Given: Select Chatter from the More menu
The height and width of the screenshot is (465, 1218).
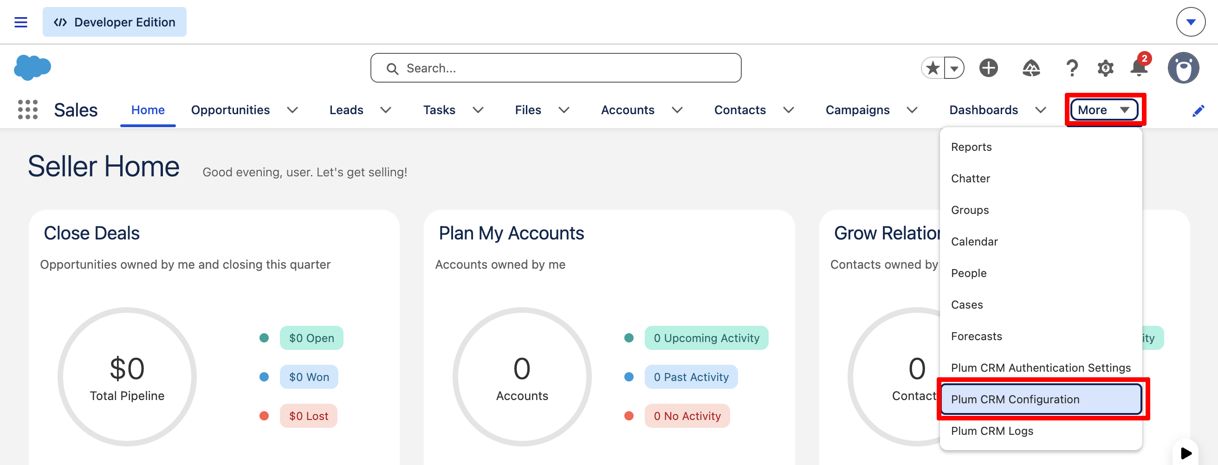Looking at the screenshot, I should coord(1041,179).
